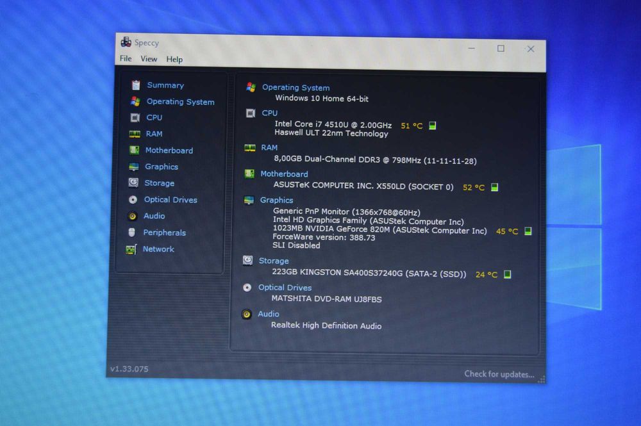This screenshot has width=641, height=426.
Task: Open the View menu
Action: pos(149,59)
